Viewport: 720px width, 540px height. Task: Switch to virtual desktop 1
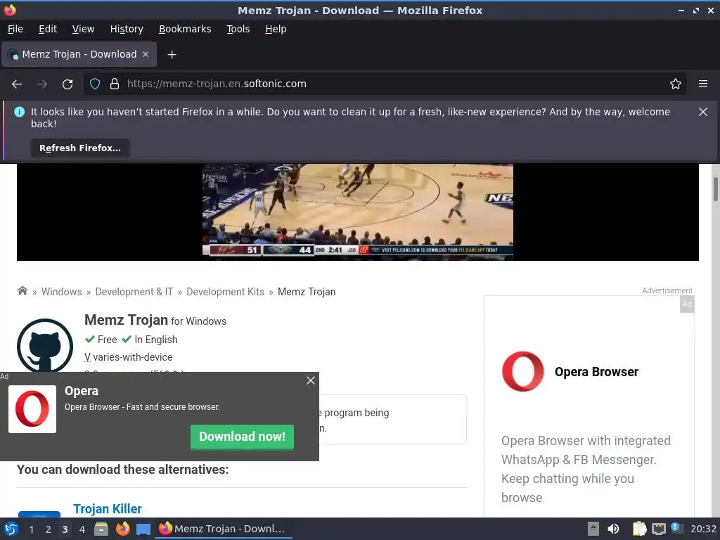(31, 529)
